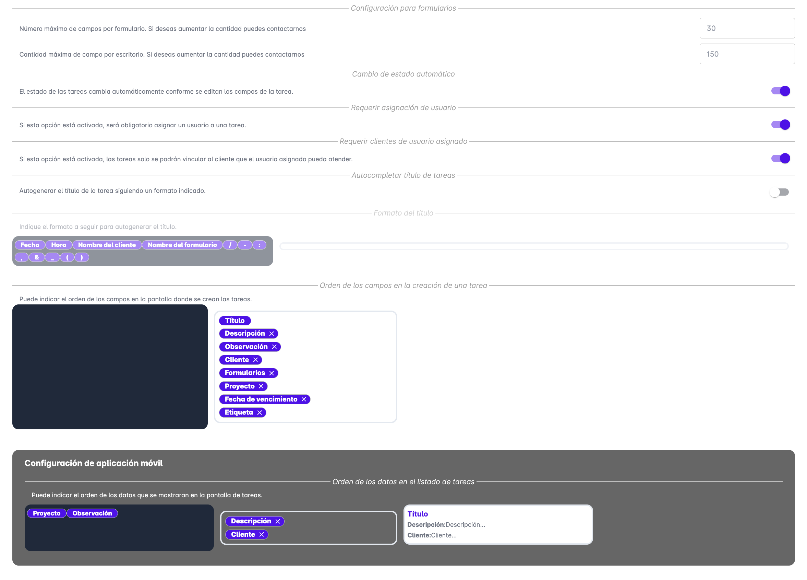Toggle off the required user assignment switch

tap(780, 125)
